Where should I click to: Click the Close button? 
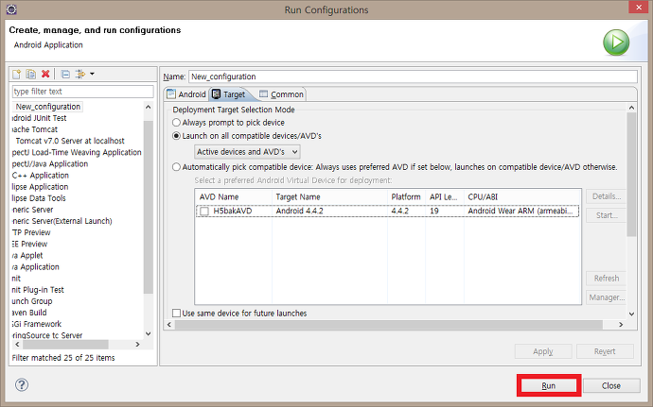611,386
